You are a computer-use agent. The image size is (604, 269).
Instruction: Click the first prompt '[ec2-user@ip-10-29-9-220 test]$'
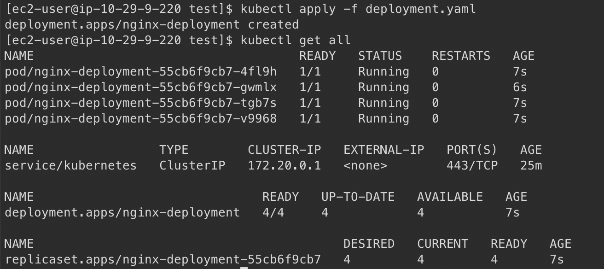119,9
